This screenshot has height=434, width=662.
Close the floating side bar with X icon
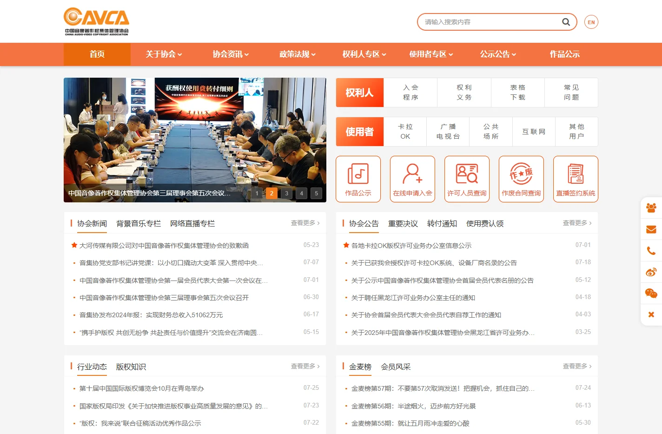pos(651,314)
